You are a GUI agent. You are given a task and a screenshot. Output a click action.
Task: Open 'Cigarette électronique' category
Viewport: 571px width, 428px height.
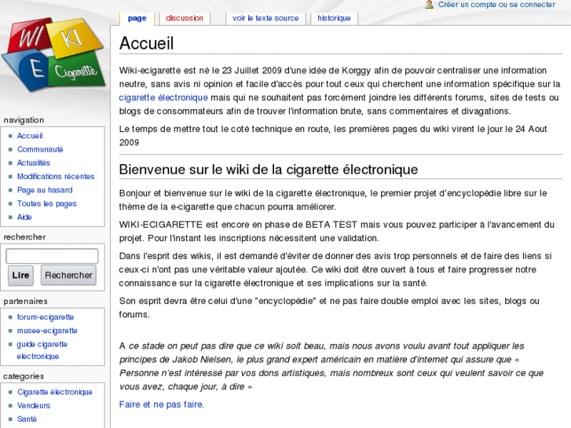coord(55,392)
